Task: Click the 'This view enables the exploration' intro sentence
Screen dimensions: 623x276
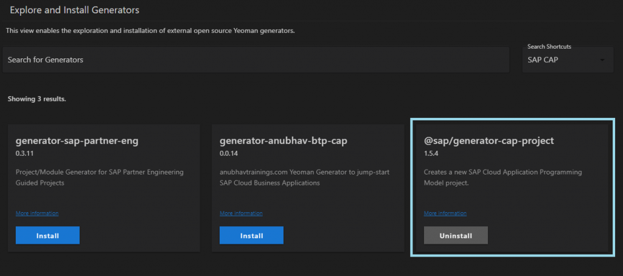Action: tap(150, 30)
